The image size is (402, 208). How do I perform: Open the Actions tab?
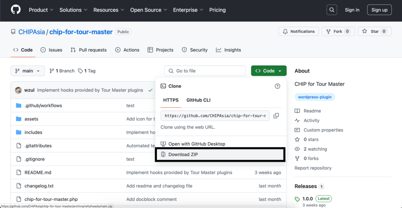point(127,50)
